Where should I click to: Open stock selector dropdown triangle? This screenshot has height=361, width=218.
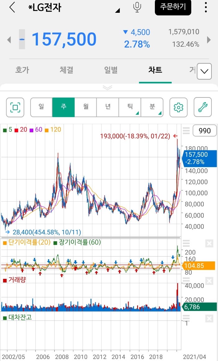click(x=118, y=10)
